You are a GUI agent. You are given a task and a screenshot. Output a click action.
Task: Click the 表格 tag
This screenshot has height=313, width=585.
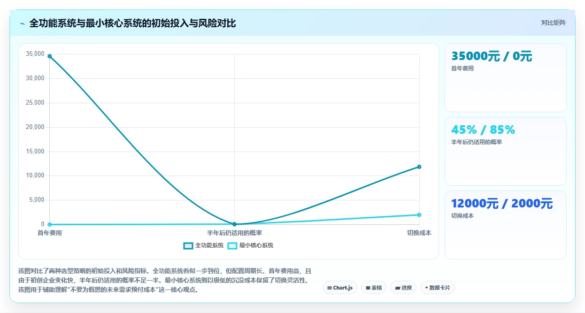(374, 288)
